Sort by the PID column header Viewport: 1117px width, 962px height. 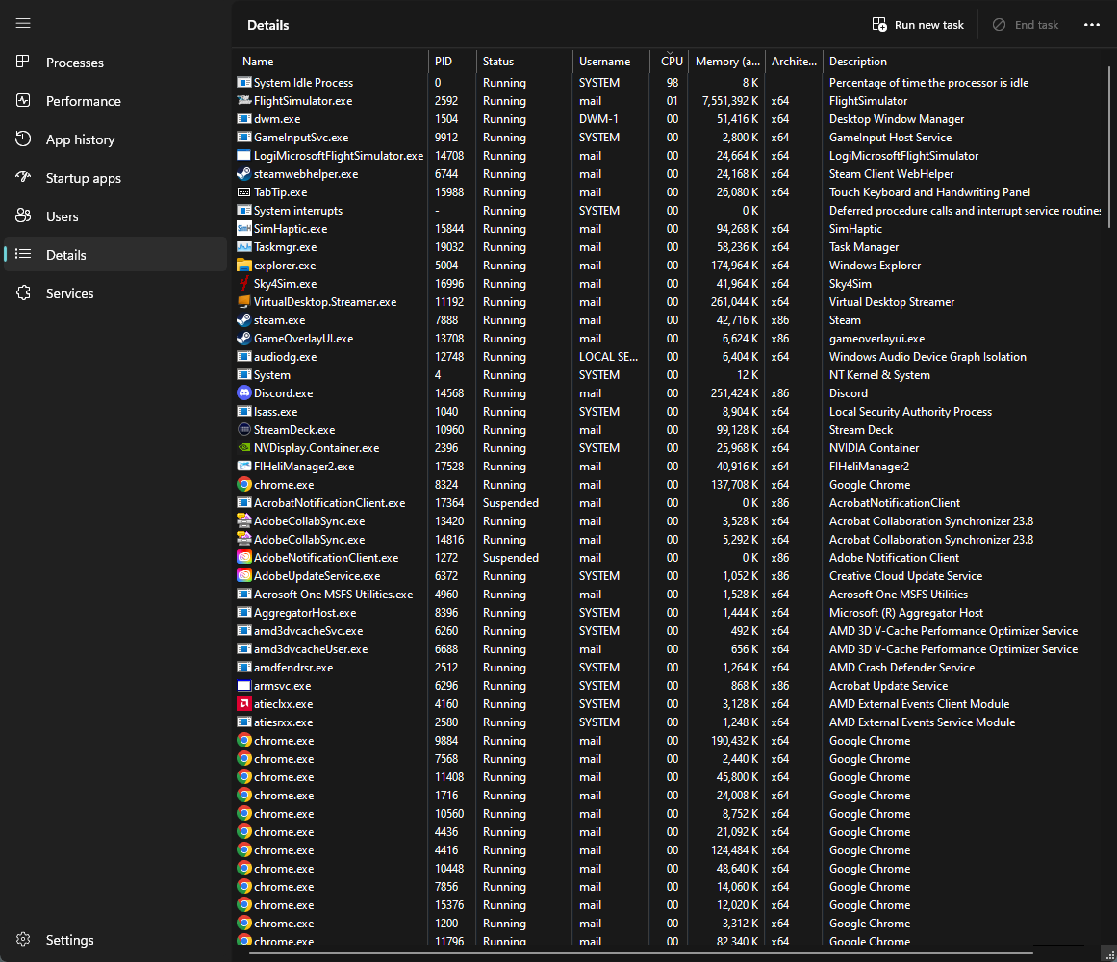click(x=452, y=62)
